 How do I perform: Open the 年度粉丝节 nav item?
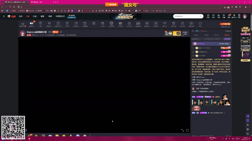point(60,16)
